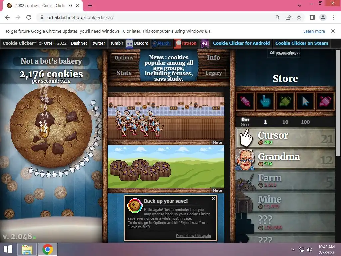Click the address bar URL

pyautogui.click(x=80, y=17)
